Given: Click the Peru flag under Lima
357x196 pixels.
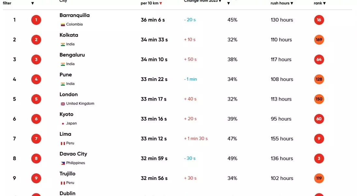Looking at the screenshot, I should (63, 143).
